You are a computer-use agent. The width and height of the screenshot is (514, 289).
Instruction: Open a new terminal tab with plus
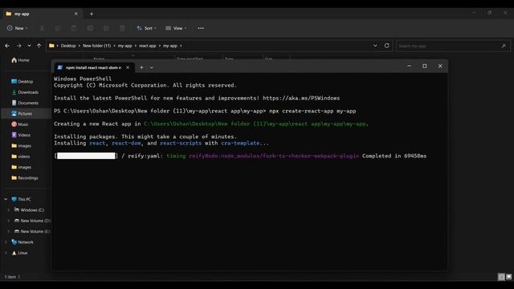tap(141, 67)
